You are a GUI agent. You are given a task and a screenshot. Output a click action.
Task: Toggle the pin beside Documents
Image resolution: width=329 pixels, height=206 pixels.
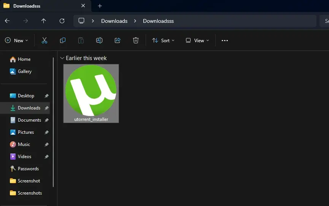[x=46, y=120]
